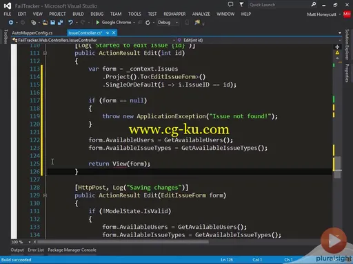Open the Undo history dropdown arrow
This screenshot has height=264, width=353.
[77, 23]
